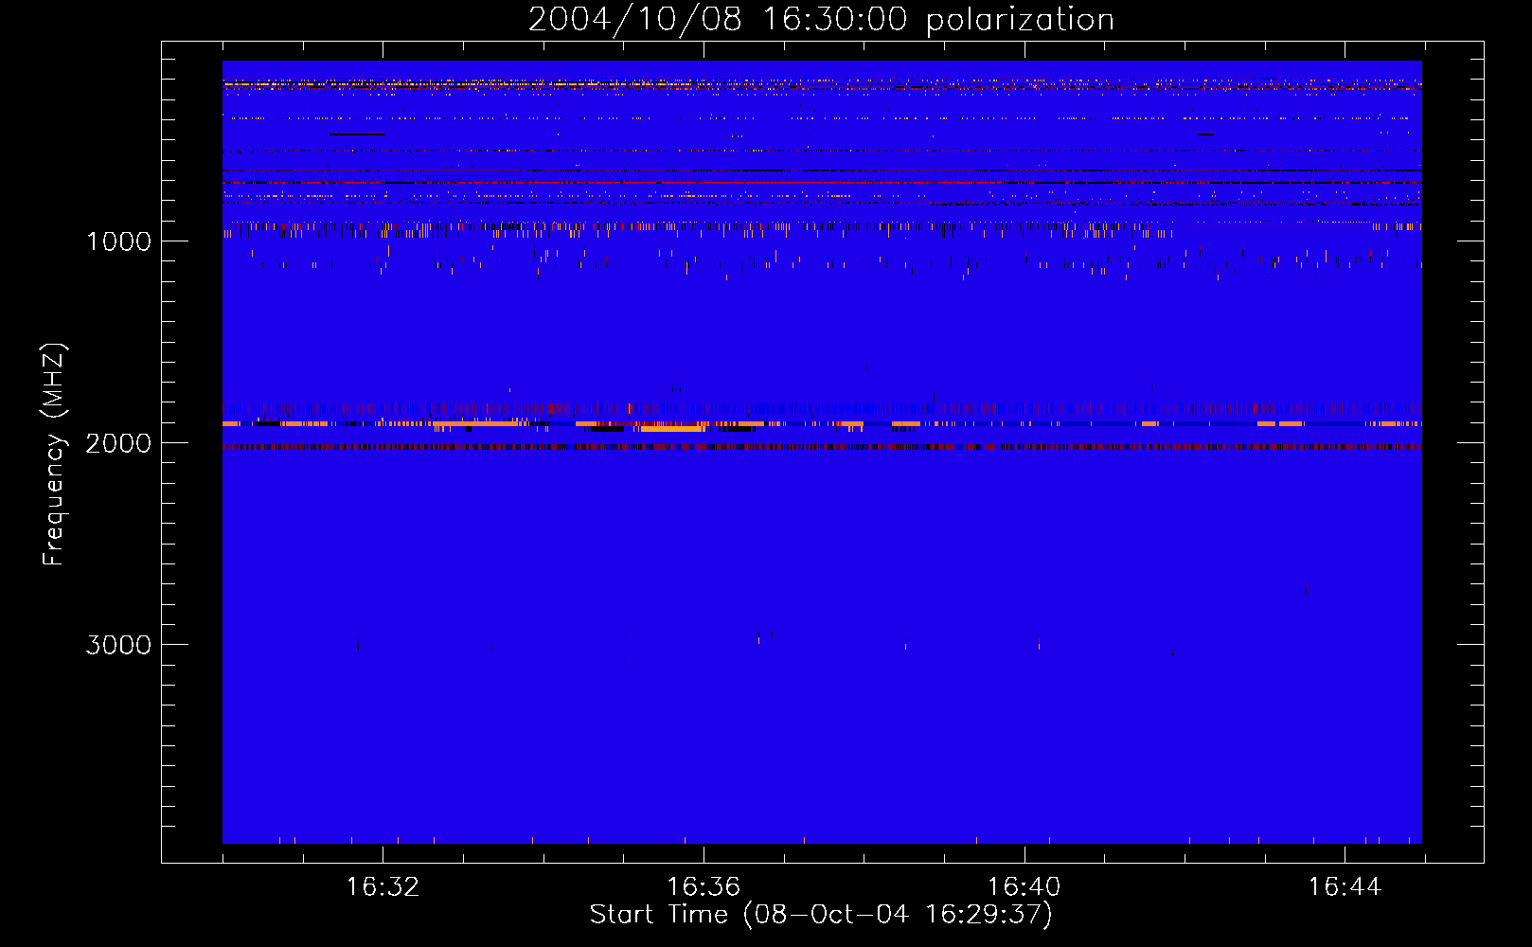Image resolution: width=1532 pixels, height=947 pixels.
Task: Click the 3000 frequency tick label
Action: tap(118, 645)
